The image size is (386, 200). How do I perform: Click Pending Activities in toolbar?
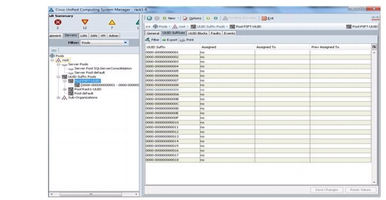(240, 18)
